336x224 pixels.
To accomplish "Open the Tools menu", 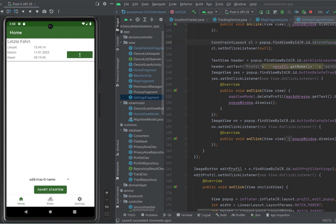I will [219, 4].
